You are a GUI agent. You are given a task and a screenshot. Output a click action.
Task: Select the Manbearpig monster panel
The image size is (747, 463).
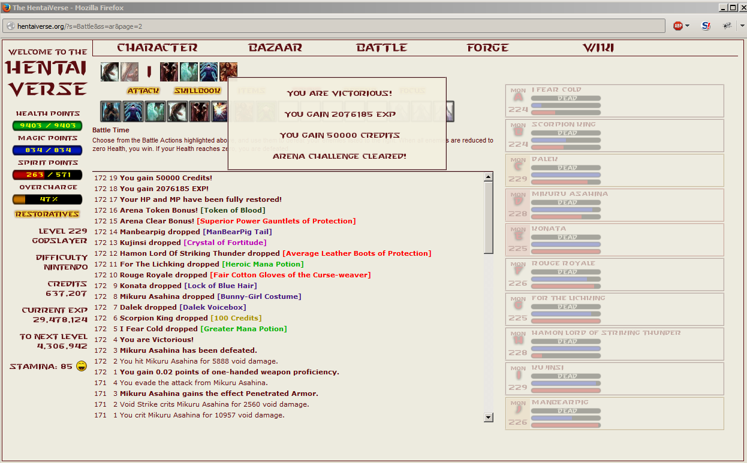click(x=615, y=413)
